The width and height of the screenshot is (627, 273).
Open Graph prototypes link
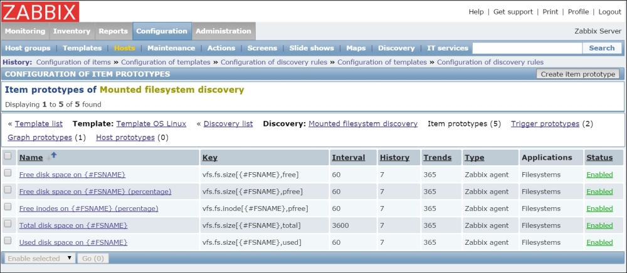coord(40,137)
